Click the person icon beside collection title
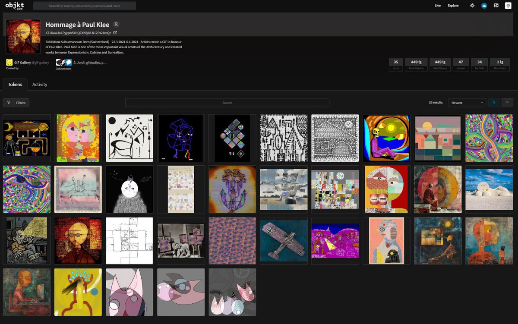 pyautogui.click(x=116, y=25)
